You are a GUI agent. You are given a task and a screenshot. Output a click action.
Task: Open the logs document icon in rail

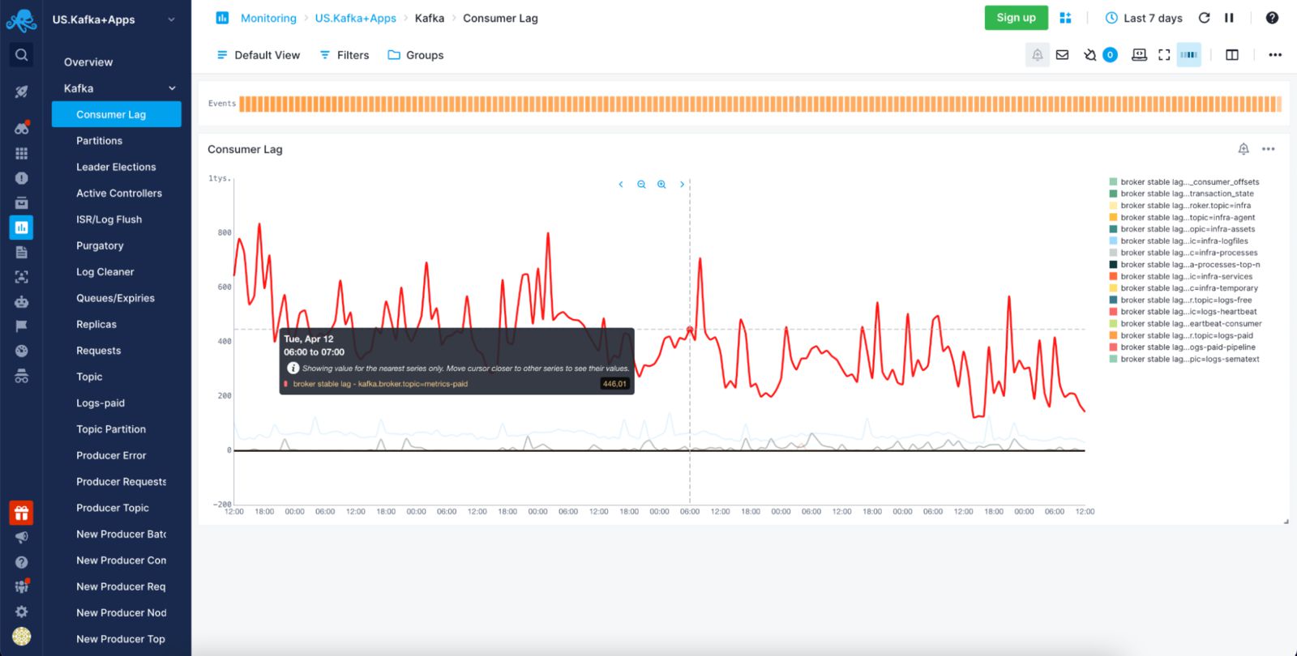coord(22,253)
